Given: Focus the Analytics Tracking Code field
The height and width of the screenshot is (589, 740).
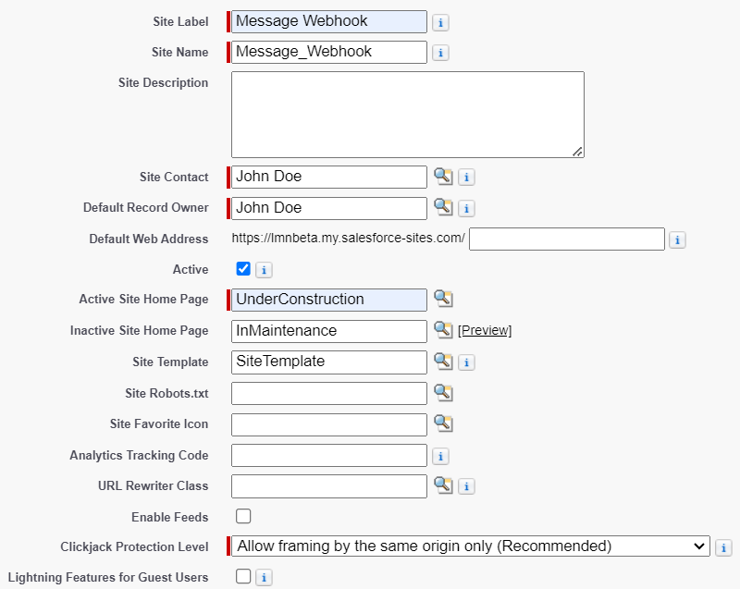Looking at the screenshot, I should click(x=329, y=456).
